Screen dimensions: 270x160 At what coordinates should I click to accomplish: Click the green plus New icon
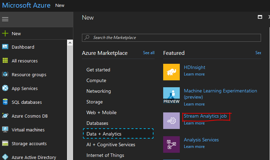click(x=5, y=33)
